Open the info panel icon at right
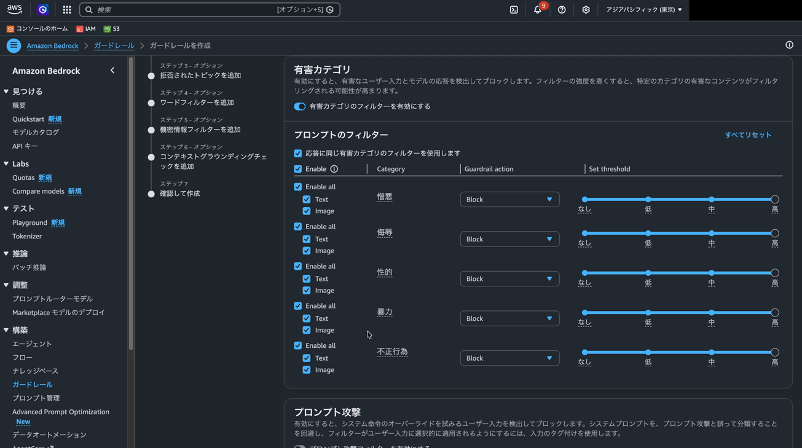This screenshot has height=448, width=802. 789,45
